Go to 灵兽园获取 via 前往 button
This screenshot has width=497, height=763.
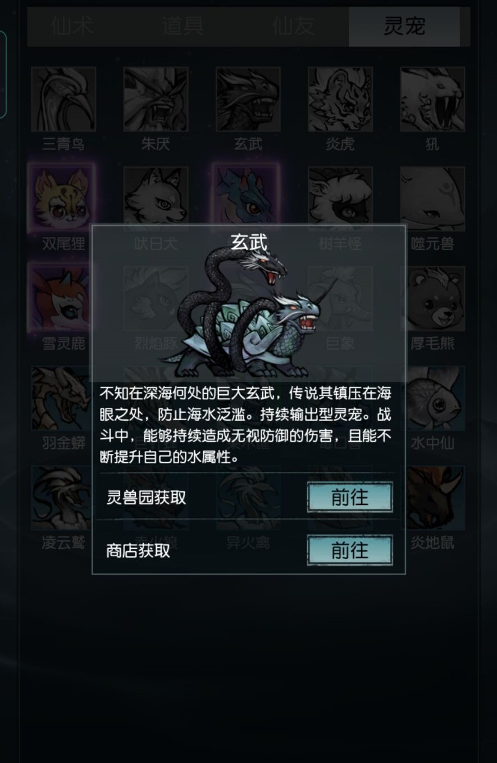350,497
